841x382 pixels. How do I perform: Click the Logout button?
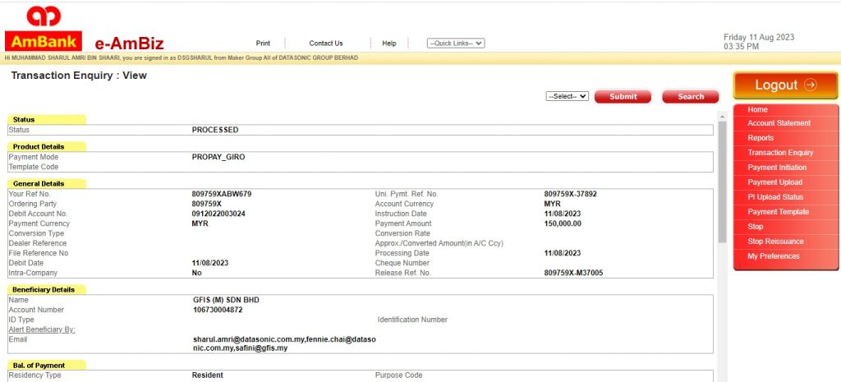pyautogui.click(x=785, y=85)
